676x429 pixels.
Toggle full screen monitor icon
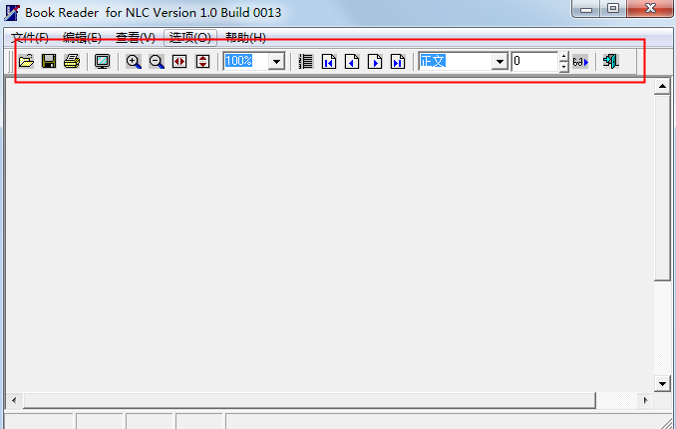102,61
